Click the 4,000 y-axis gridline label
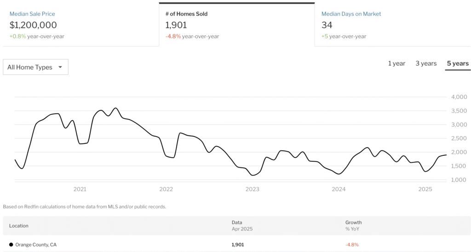This screenshot has width=471, height=252. 459,97
